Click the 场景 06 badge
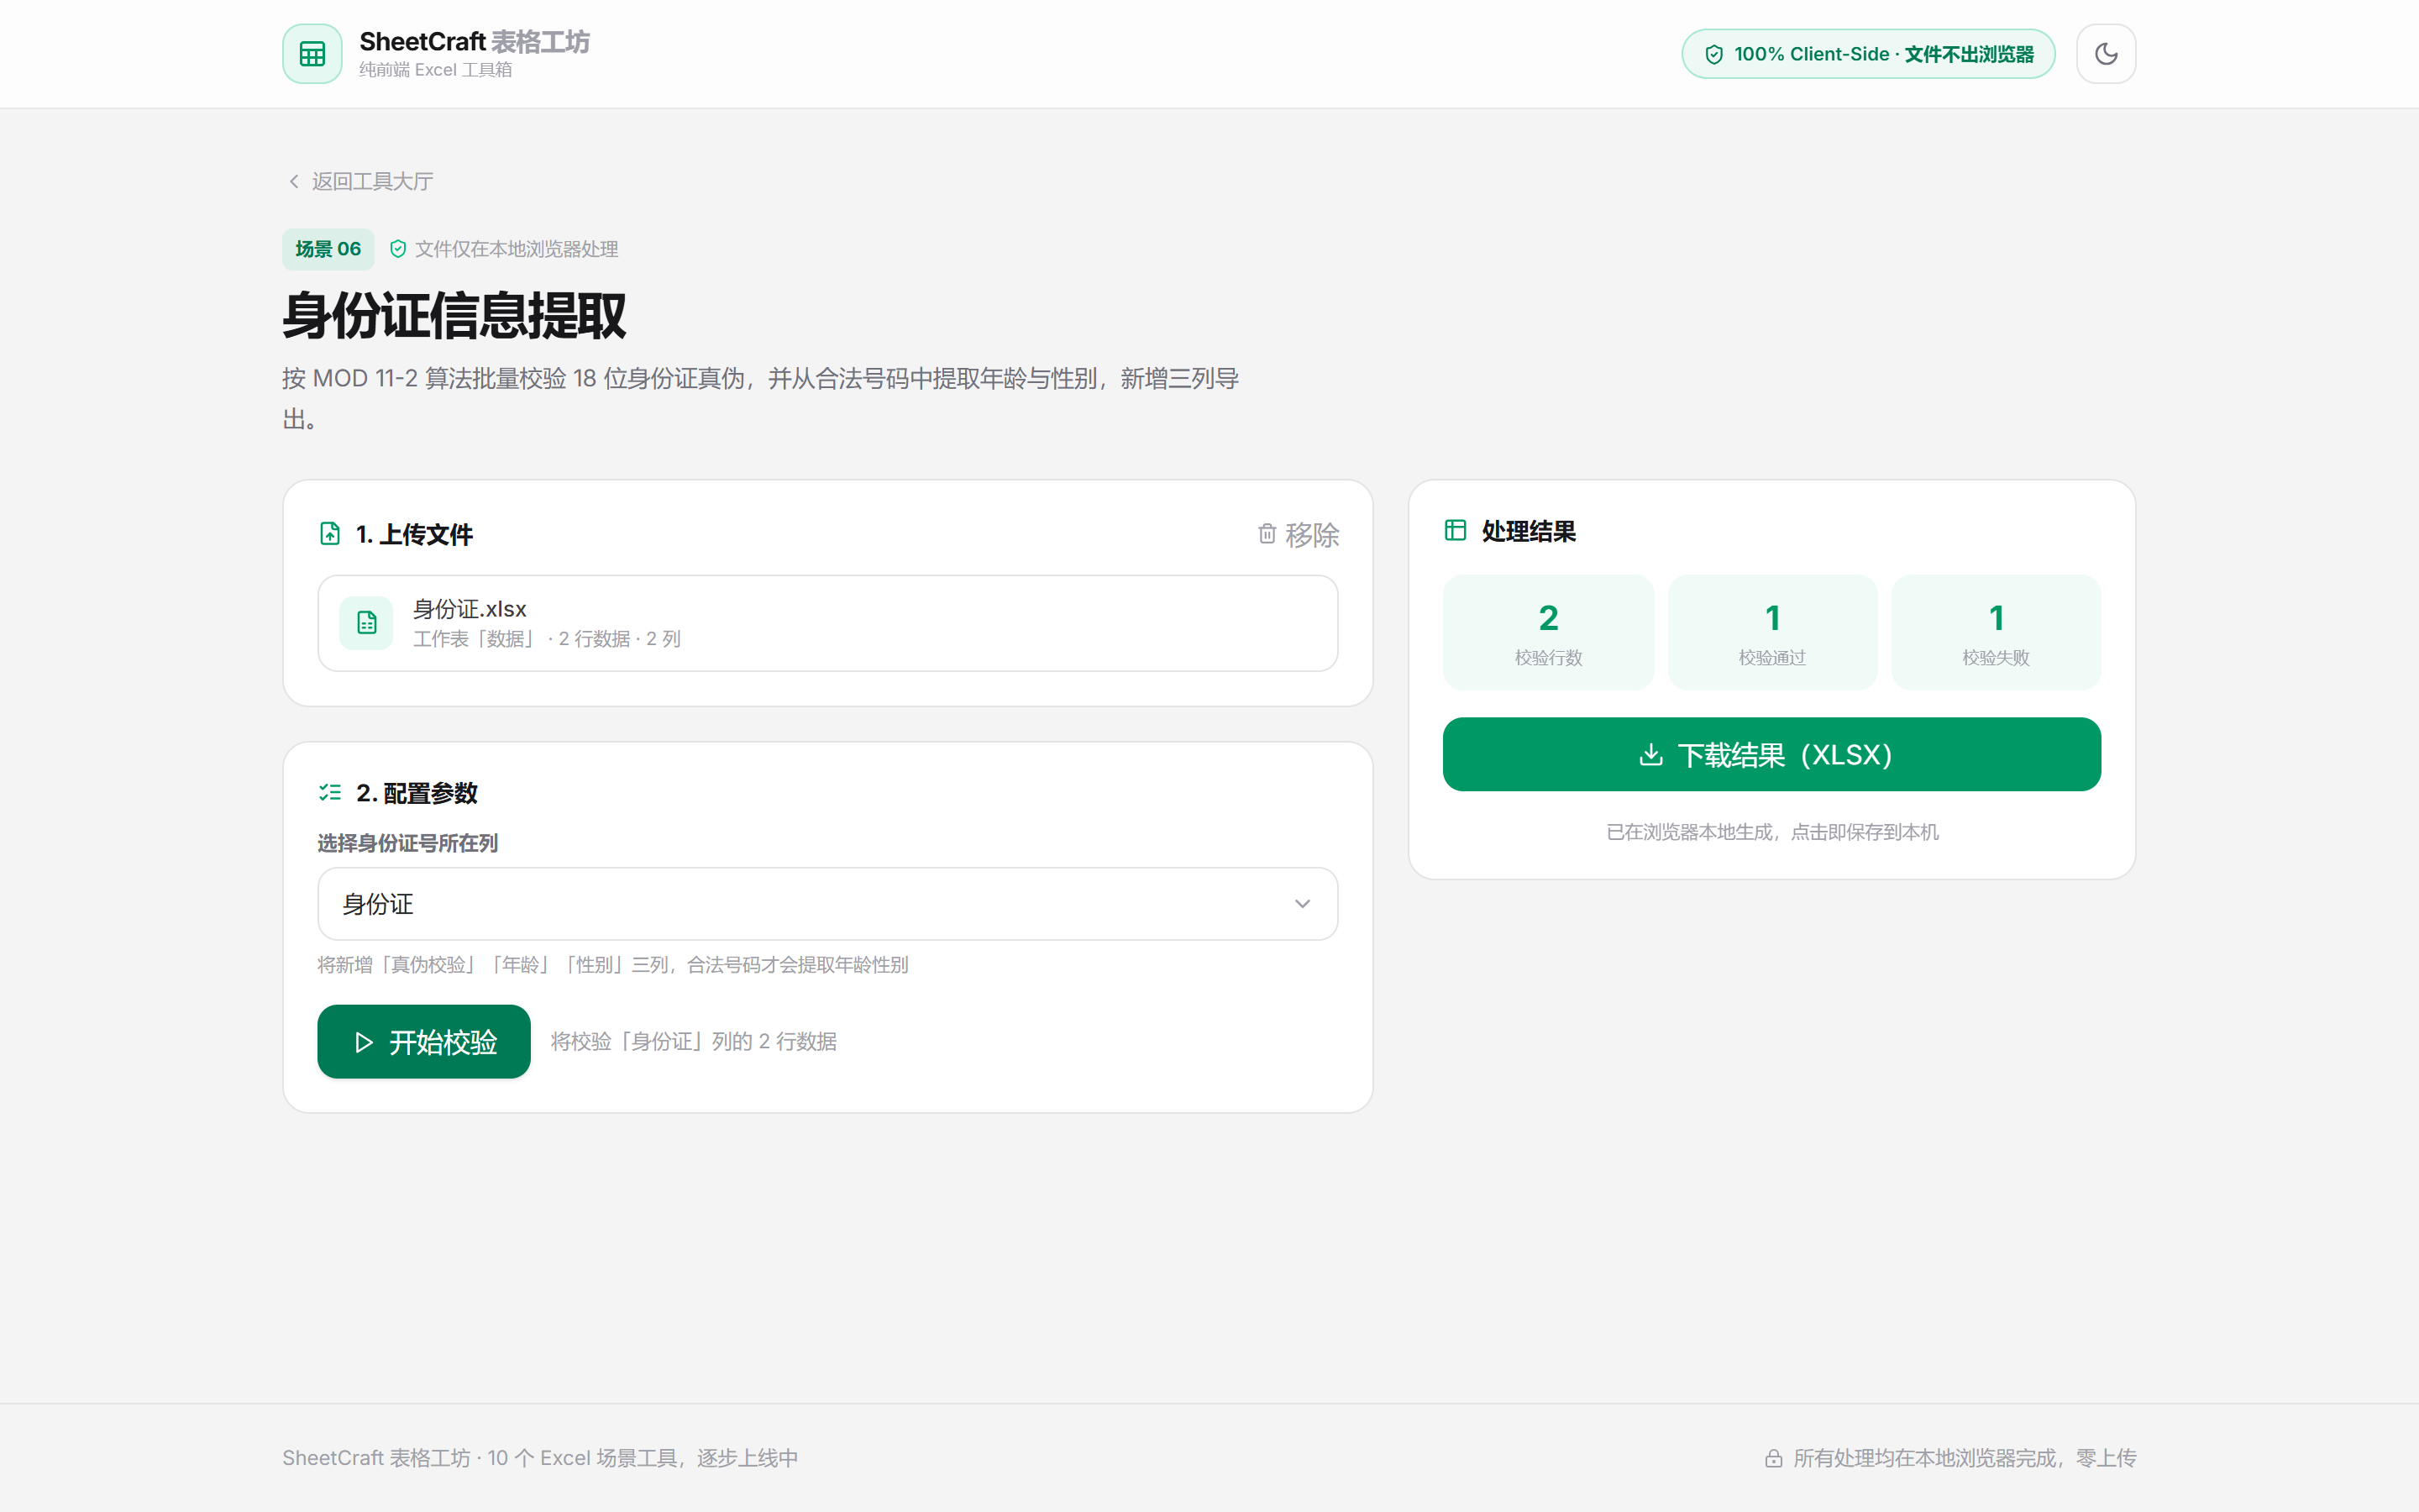The image size is (2419, 1512). coord(328,249)
